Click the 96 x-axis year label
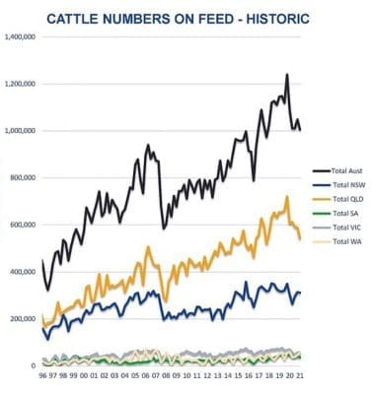 (x=42, y=375)
